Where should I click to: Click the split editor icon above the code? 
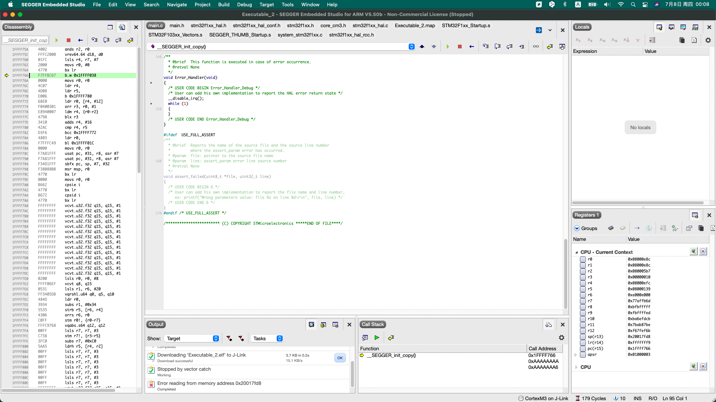click(539, 30)
